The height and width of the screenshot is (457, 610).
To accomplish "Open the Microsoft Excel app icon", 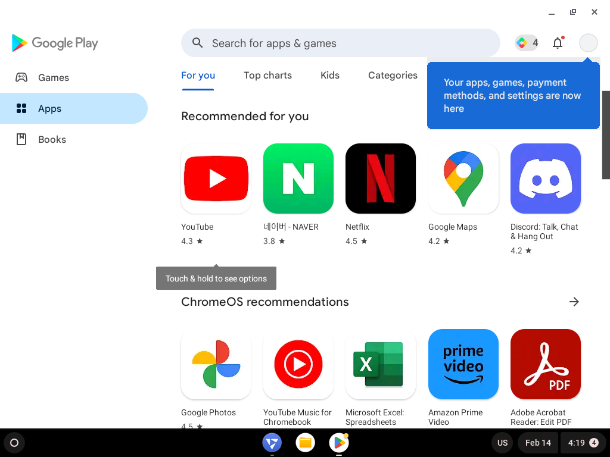I will coord(381,364).
